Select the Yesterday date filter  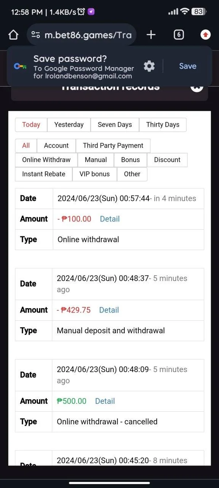coord(69,125)
